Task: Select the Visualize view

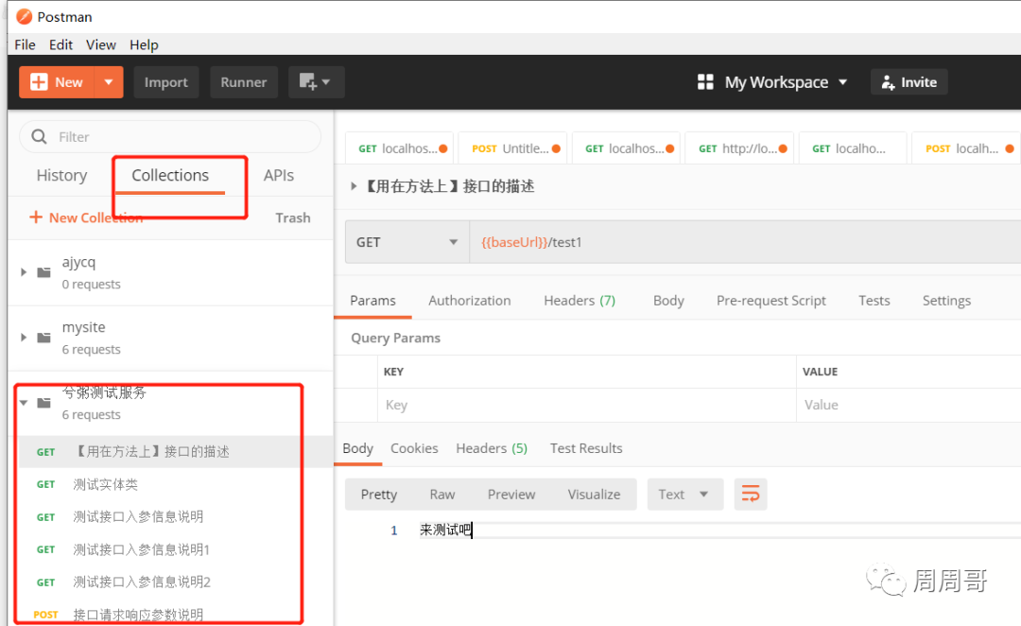Action: tap(594, 495)
